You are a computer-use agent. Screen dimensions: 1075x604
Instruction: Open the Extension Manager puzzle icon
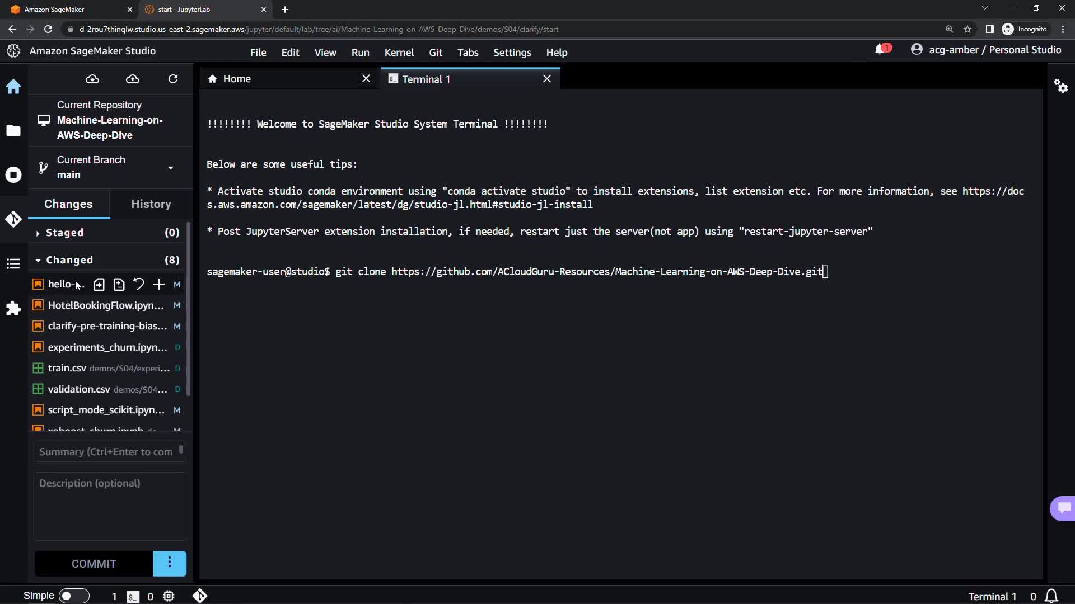pyautogui.click(x=13, y=308)
